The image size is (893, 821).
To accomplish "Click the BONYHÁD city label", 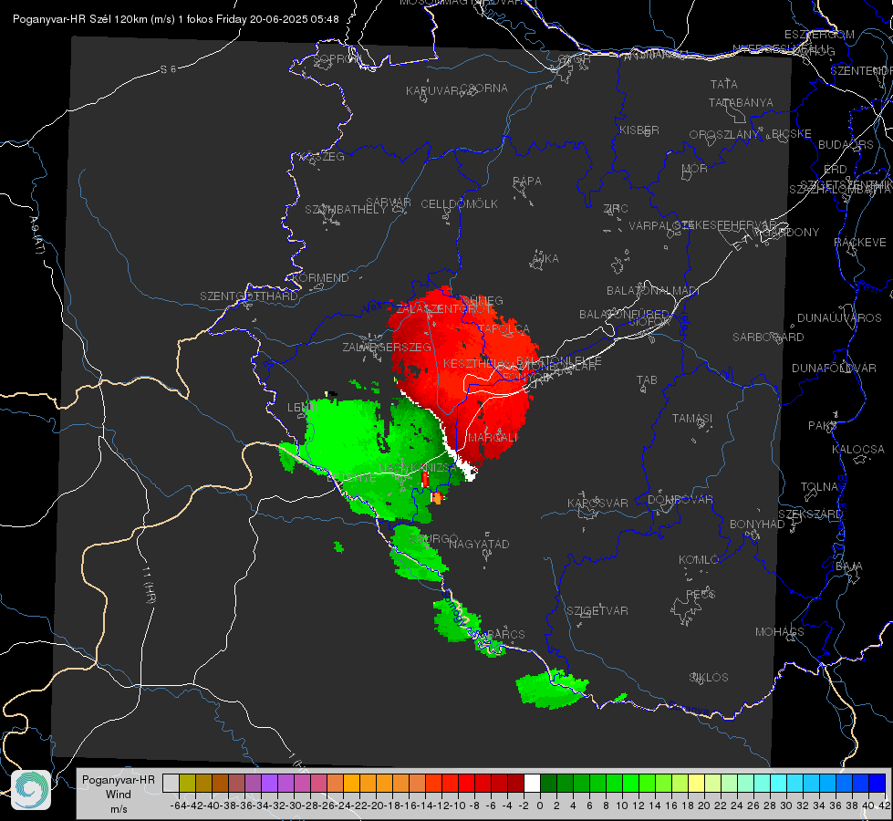I will (757, 524).
